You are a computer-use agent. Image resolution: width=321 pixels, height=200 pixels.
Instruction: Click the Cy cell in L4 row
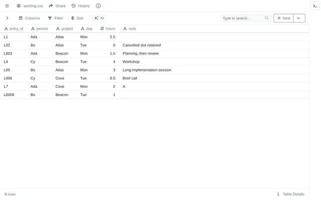pos(33,62)
